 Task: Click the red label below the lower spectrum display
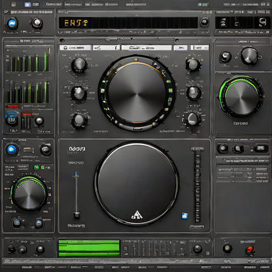tap(12, 106)
